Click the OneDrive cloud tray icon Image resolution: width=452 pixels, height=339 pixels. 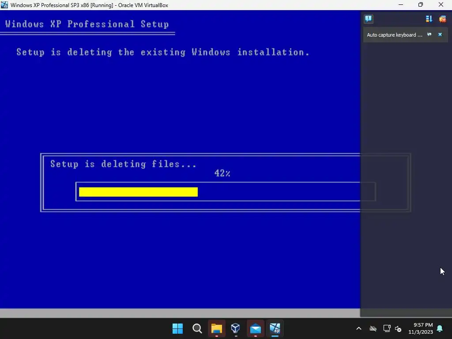tap(373, 328)
